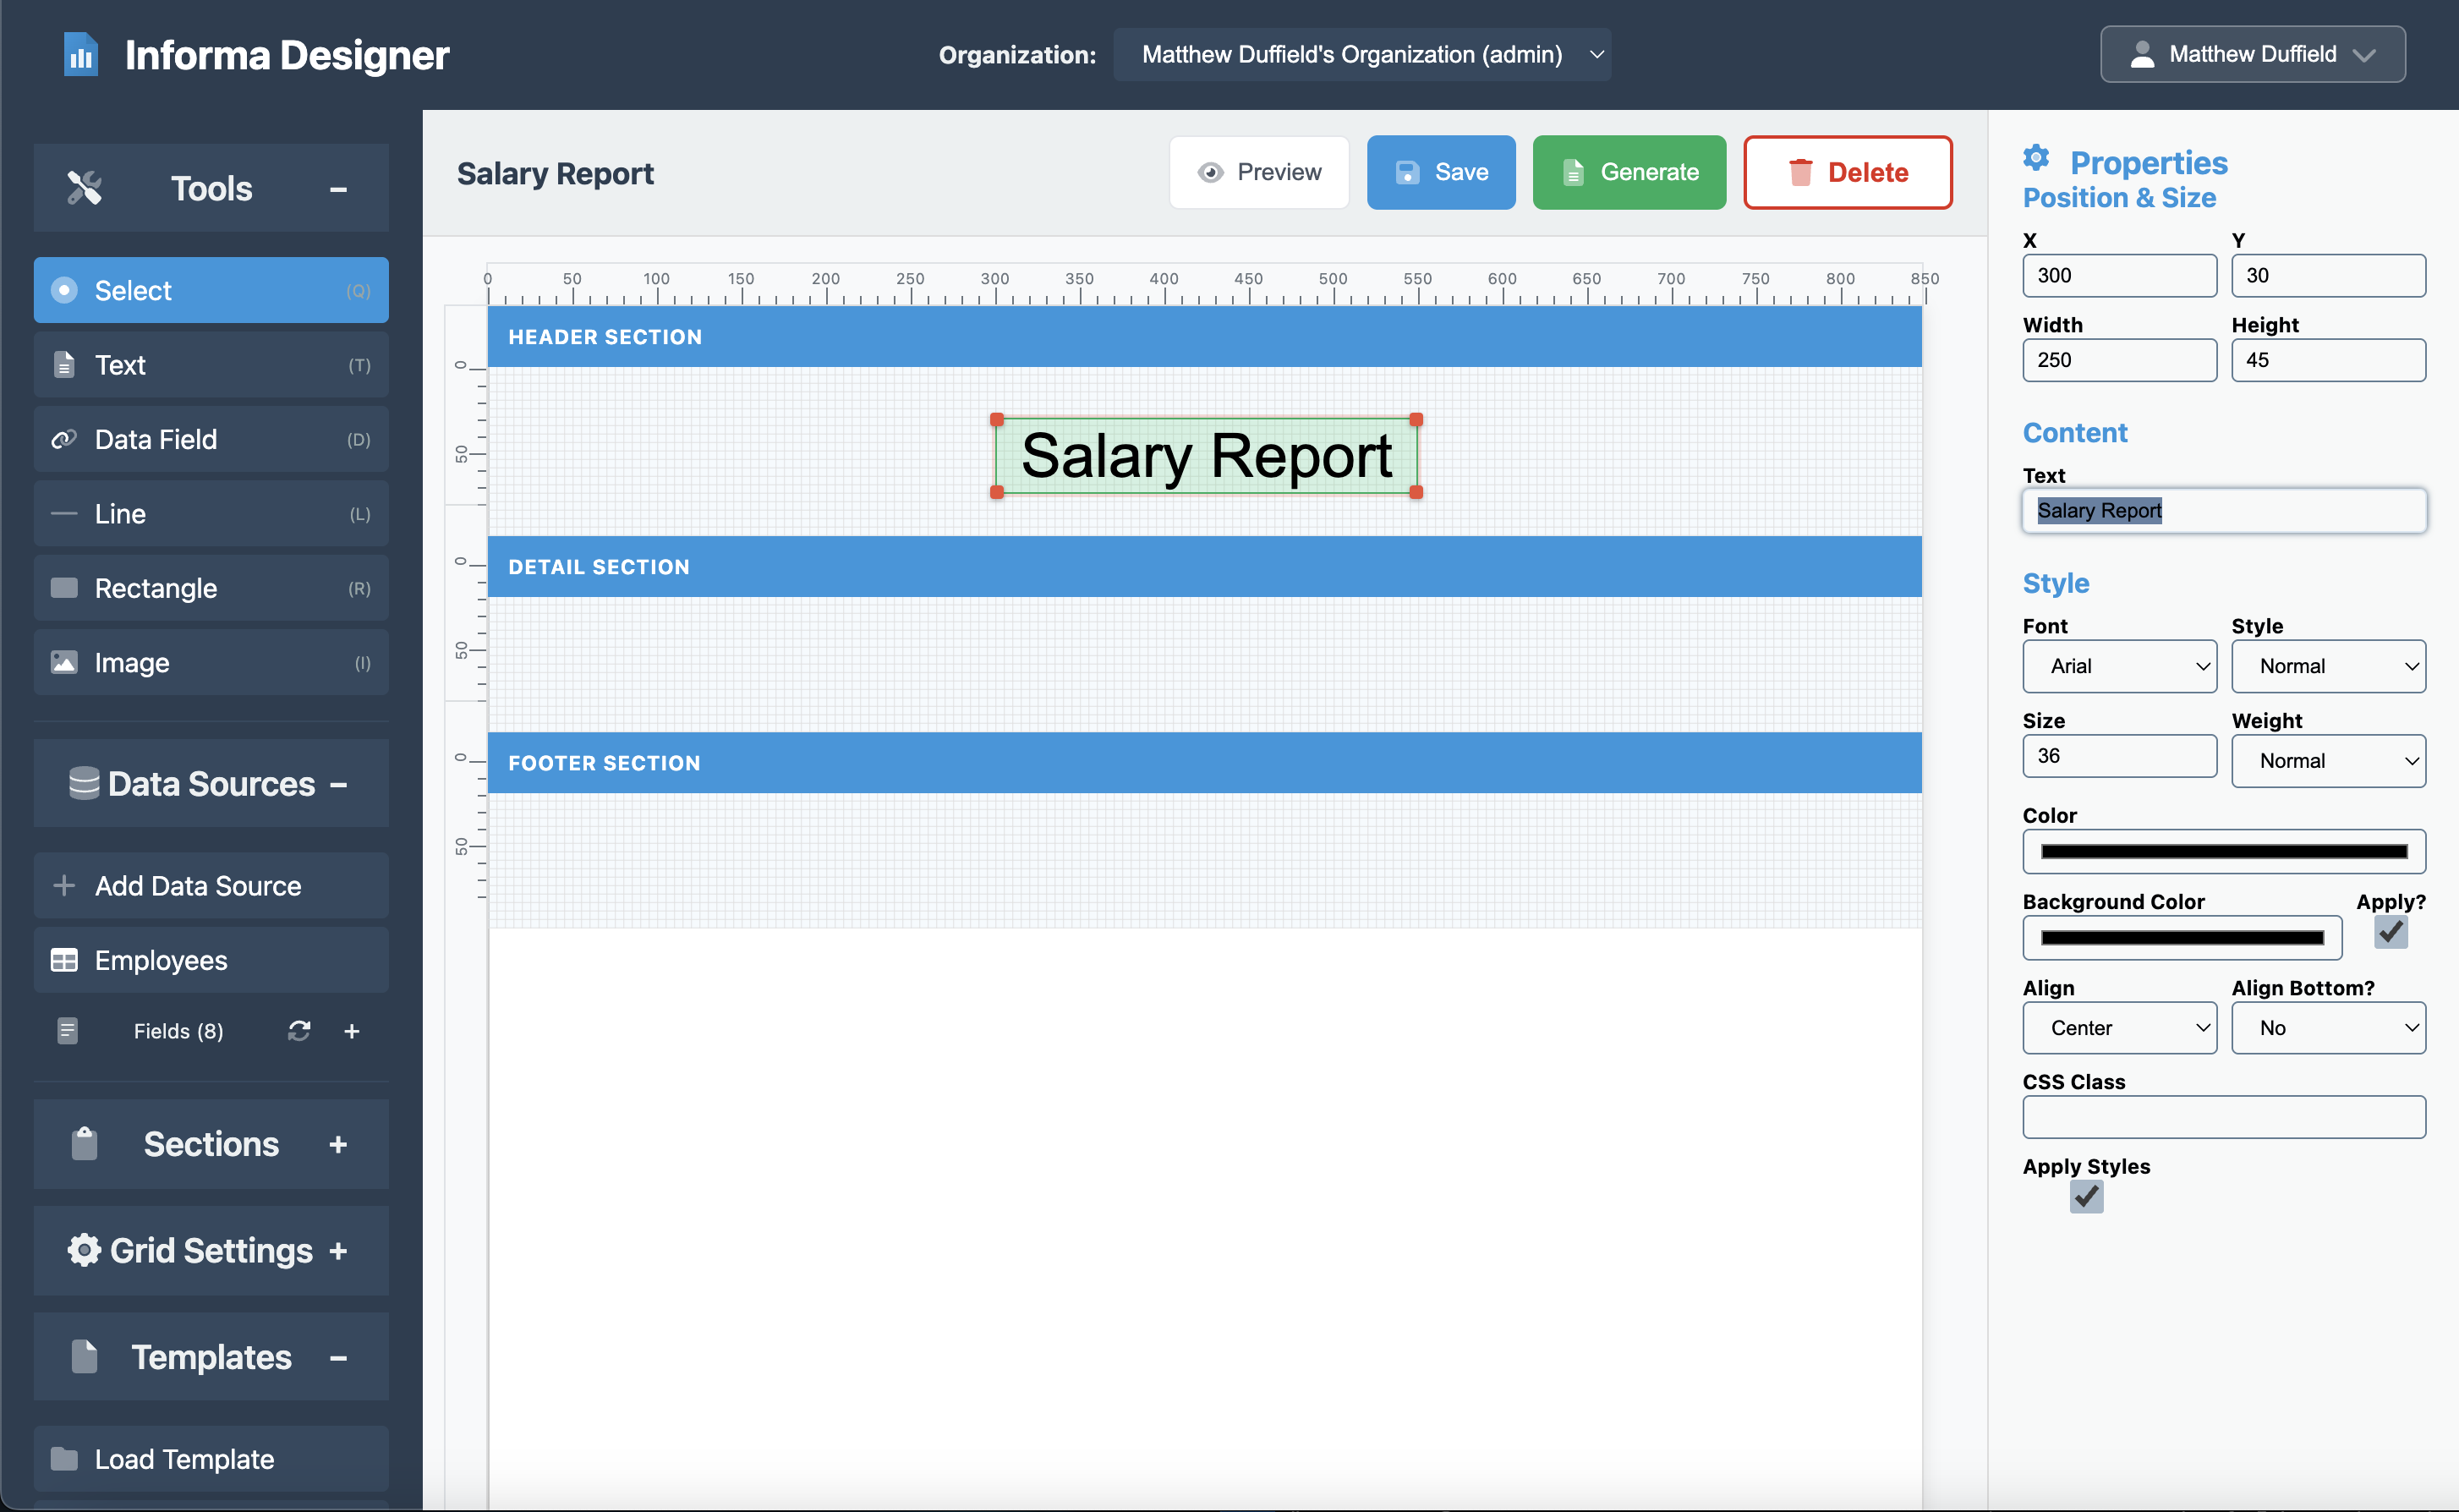Open the Organization selector
Viewport: 2459px width, 1512px height.
(1361, 55)
